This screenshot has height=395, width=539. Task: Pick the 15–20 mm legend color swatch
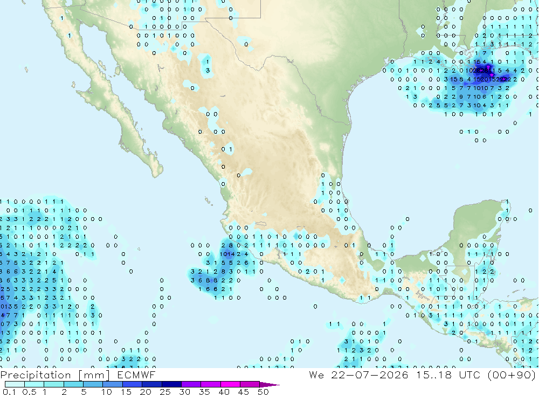point(133,384)
